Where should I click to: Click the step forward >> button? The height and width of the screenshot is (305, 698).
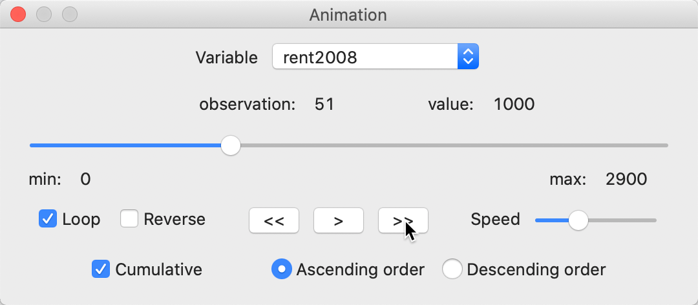[403, 220]
